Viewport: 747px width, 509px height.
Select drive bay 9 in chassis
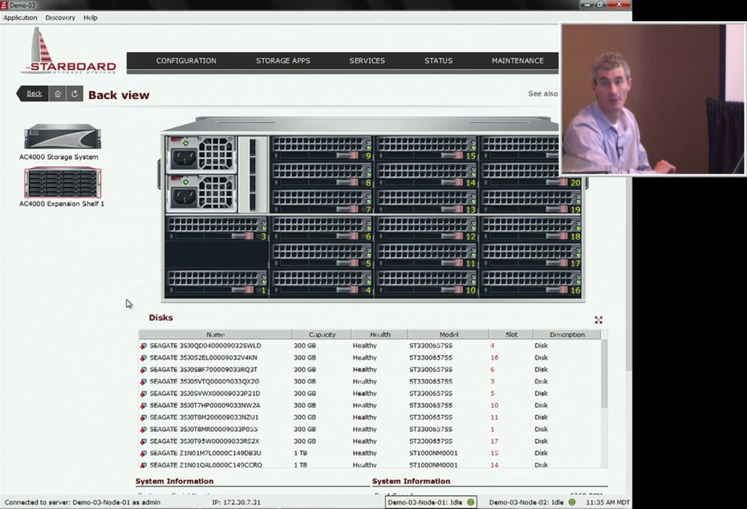(x=322, y=148)
